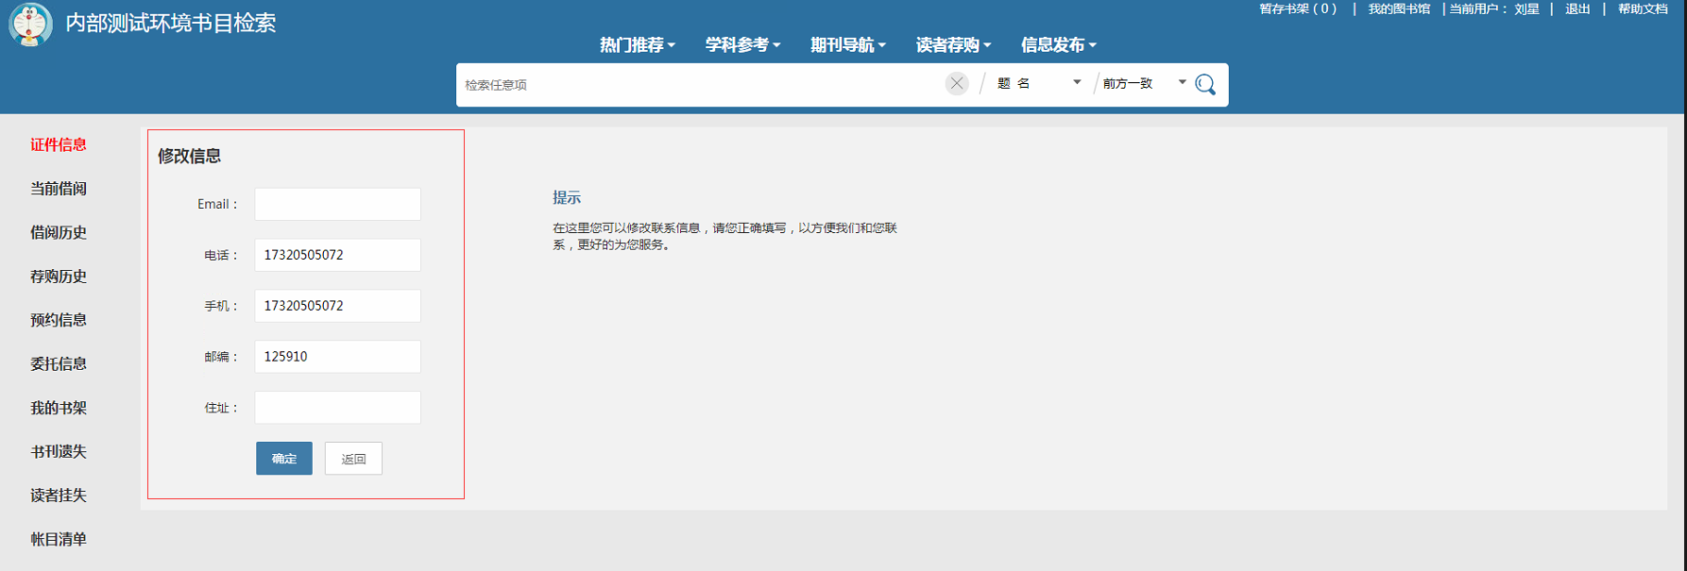Go to 我的图书馆
Viewport: 1687px width, 571px height.
pos(1399,8)
